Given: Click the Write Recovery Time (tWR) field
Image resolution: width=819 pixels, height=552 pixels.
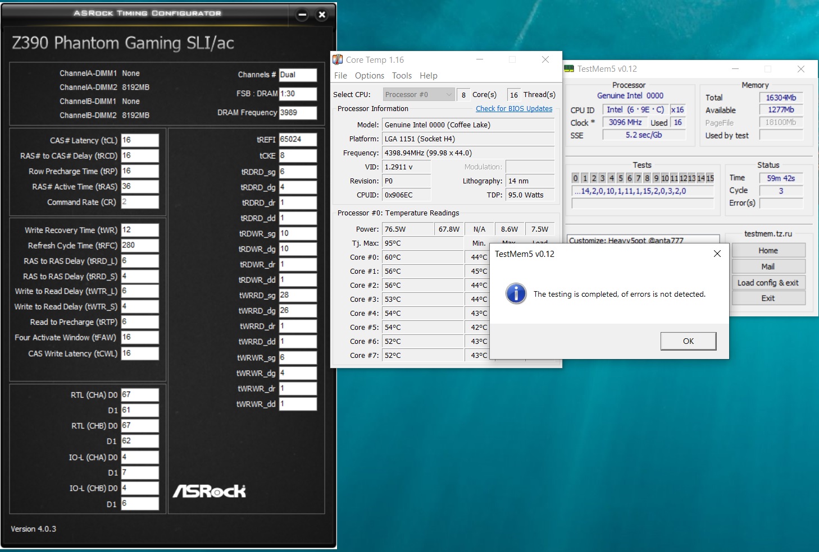Looking at the screenshot, I should (140, 230).
